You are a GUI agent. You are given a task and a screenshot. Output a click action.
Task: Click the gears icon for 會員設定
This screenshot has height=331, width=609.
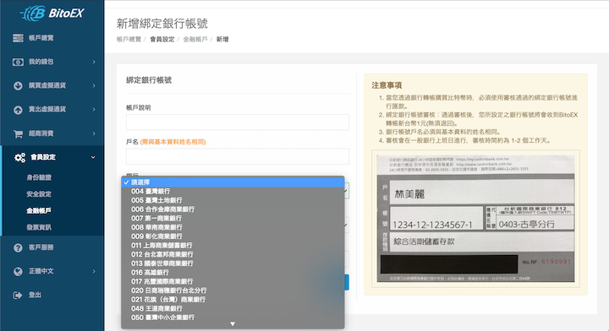[x=19, y=157]
